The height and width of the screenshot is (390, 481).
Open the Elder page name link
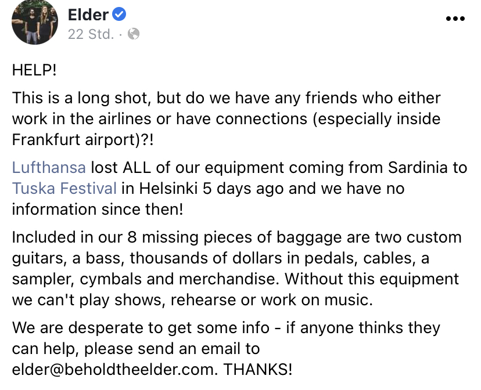pyautogui.click(x=88, y=15)
